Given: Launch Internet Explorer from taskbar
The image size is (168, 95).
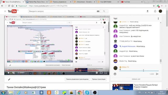Looking at the screenshot, I should (x=19, y=93).
